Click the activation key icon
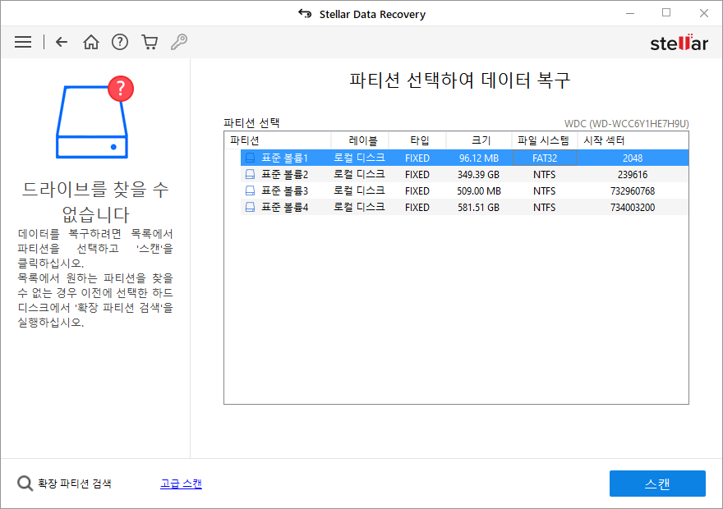 coord(179,42)
